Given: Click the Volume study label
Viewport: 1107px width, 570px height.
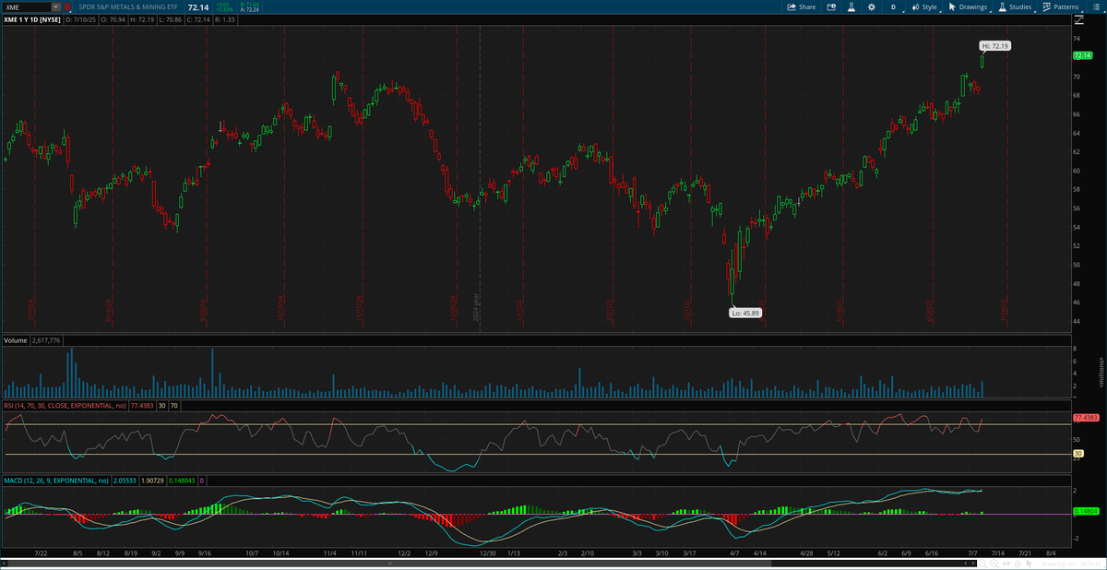Looking at the screenshot, I should coord(16,340).
